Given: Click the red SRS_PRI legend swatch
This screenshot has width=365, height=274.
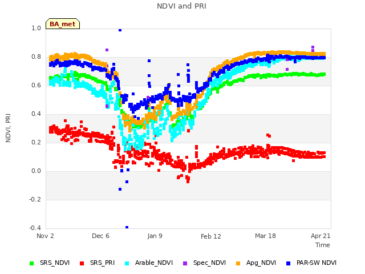Looking at the screenshot, I should click(82, 263).
